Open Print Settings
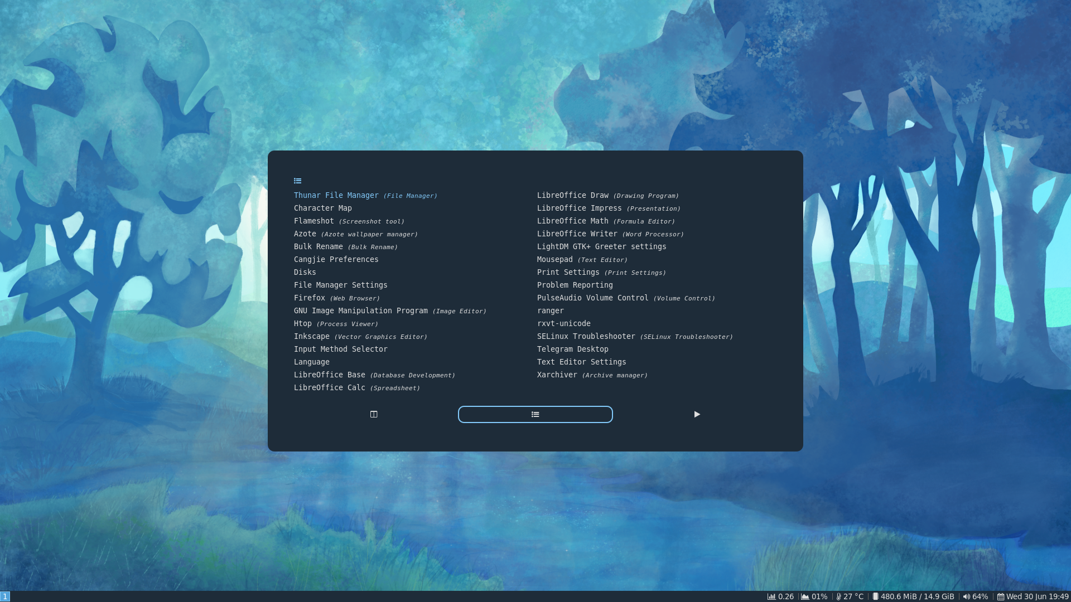This screenshot has width=1071, height=602. [601, 272]
